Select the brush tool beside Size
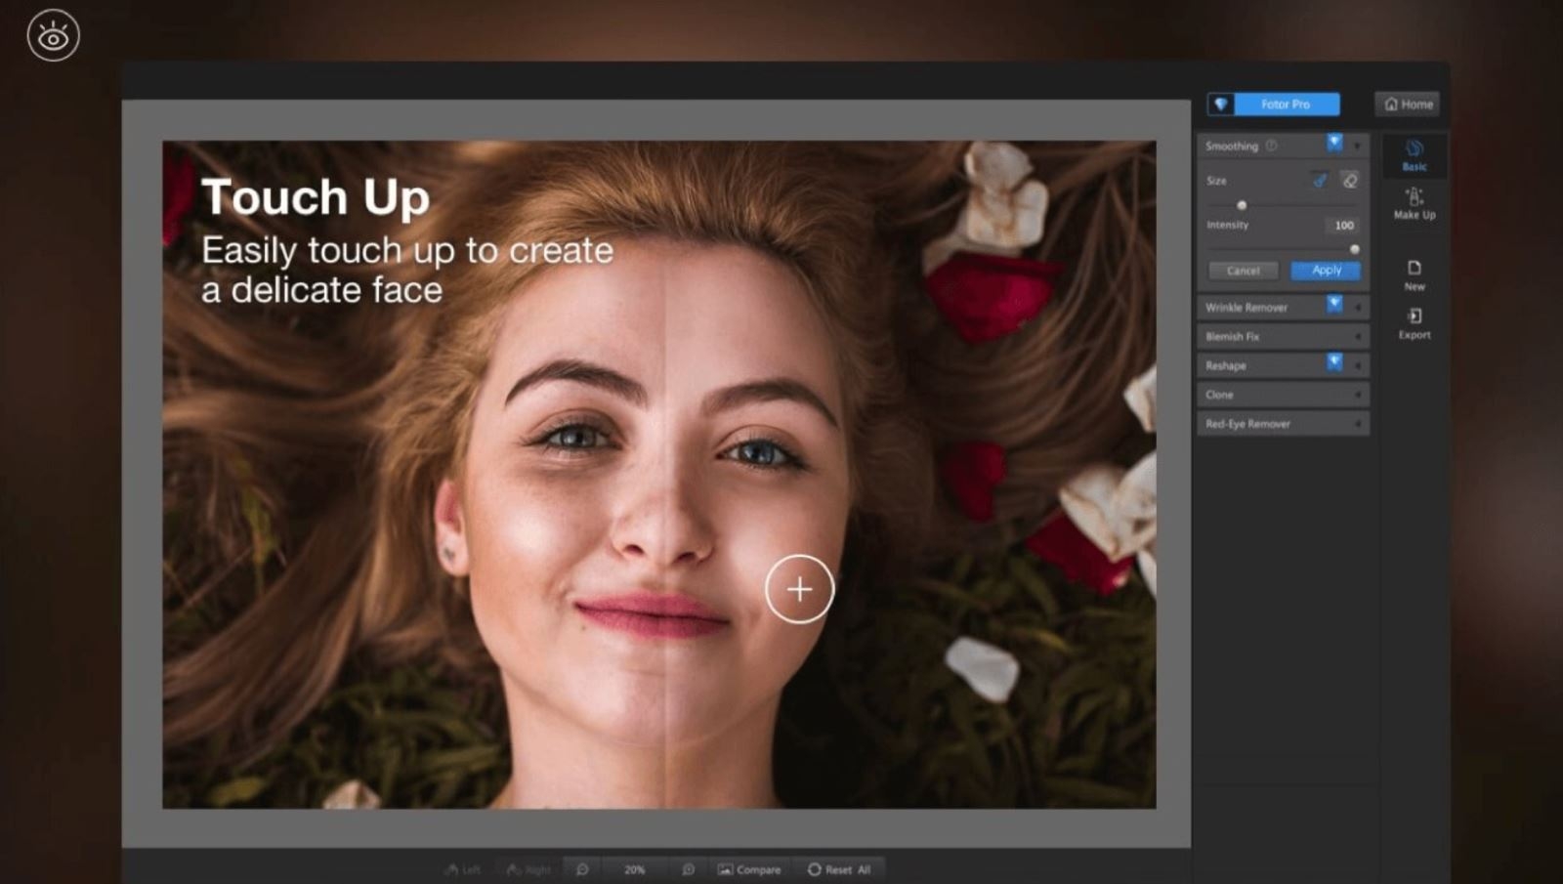This screenshot has width=1563, height=884. tap(1320, 181)
